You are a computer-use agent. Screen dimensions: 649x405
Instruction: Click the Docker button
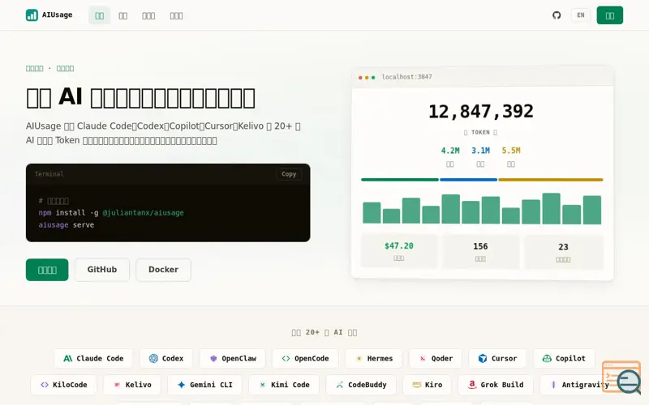[164, 270]
